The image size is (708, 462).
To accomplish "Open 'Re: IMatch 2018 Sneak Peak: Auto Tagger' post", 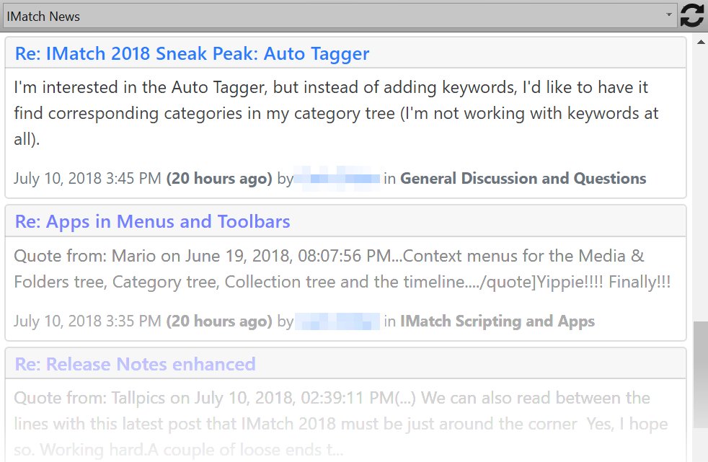I will point(192,53).
